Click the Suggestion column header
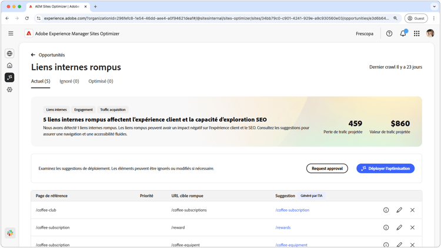441x248 pixels. [285, 196]
